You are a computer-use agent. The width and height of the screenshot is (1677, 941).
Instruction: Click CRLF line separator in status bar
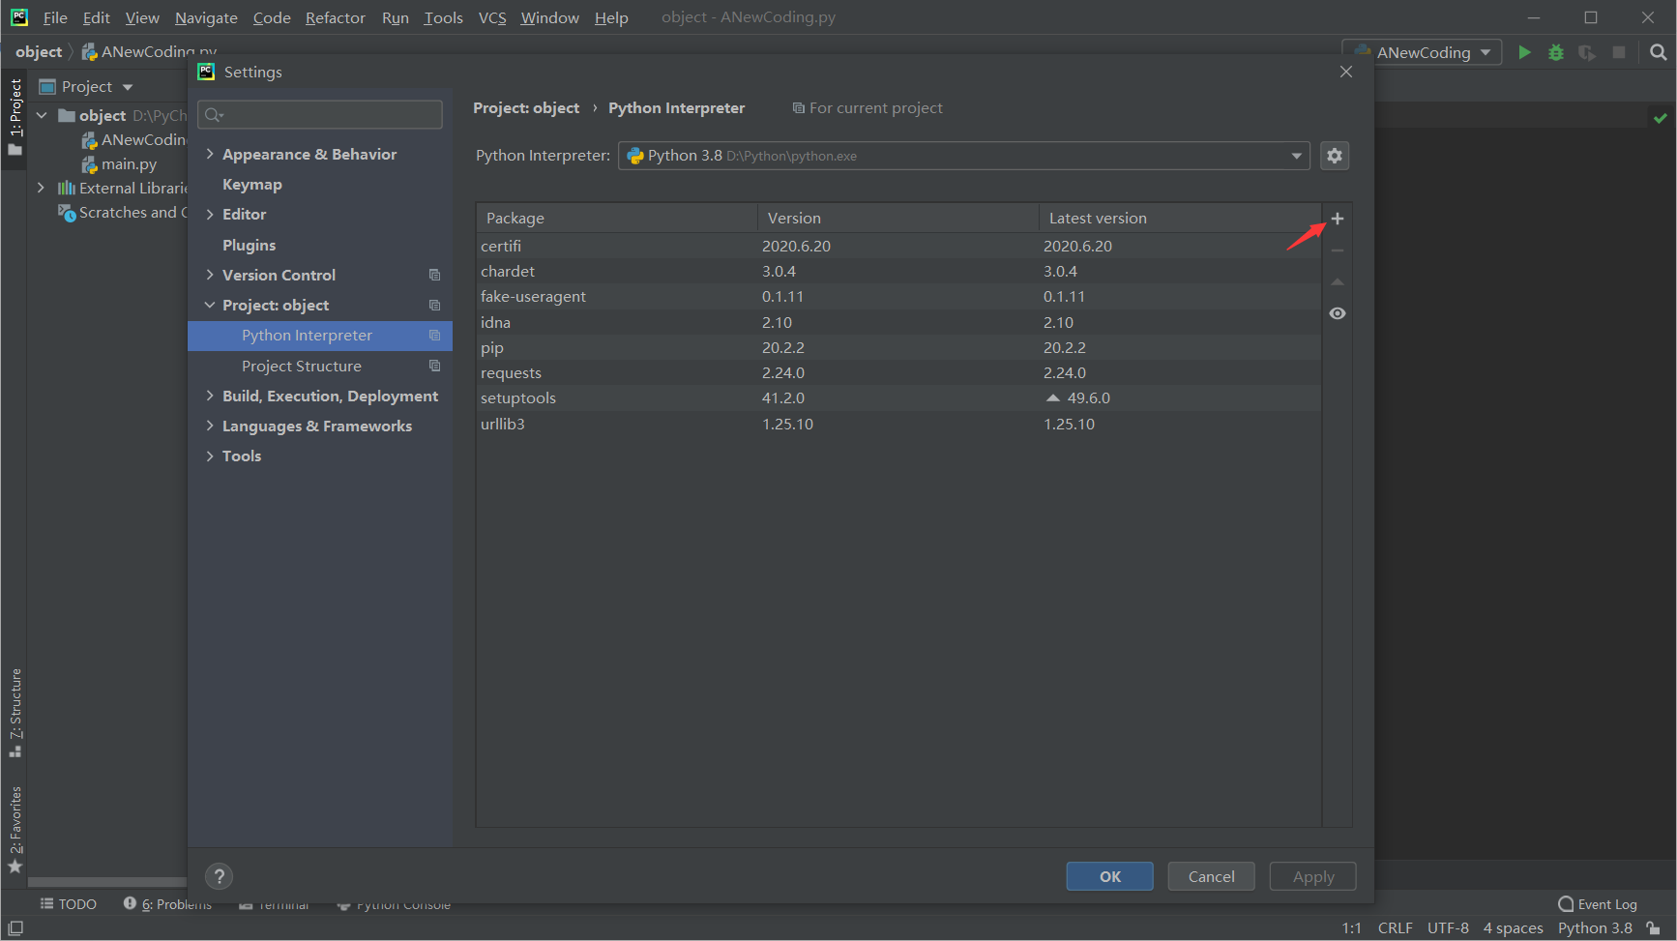point(1395,928)
